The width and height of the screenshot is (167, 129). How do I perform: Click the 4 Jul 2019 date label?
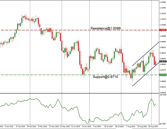[97, 126]
